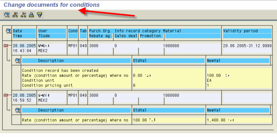Click the Expand hierarchy toolbar icon
Viewport: 277px width, 137px height.
click(15, 15)
